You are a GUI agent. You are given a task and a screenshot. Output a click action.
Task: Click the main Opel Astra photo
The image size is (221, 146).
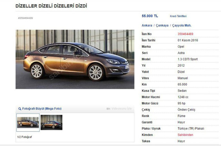[75, 59]
